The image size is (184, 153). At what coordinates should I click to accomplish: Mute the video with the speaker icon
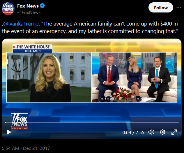(x=151, y=132)
